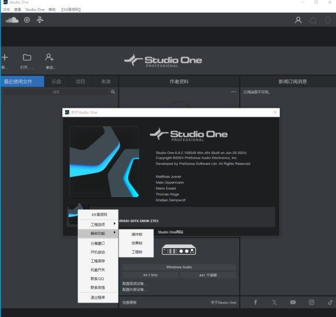Click the 订阅消息不可用 message
336x317 pixels.
[256, 92]
